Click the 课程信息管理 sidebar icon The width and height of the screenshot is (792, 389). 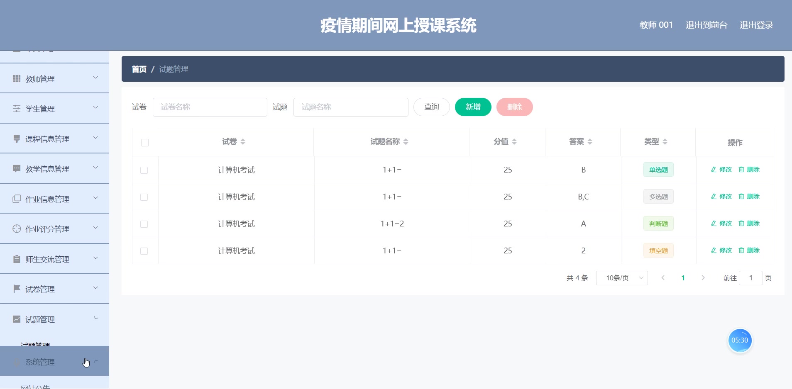coord(17,139)
